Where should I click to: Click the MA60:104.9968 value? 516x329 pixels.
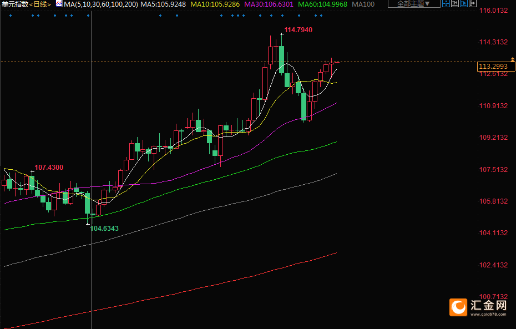tap(322, 4)
